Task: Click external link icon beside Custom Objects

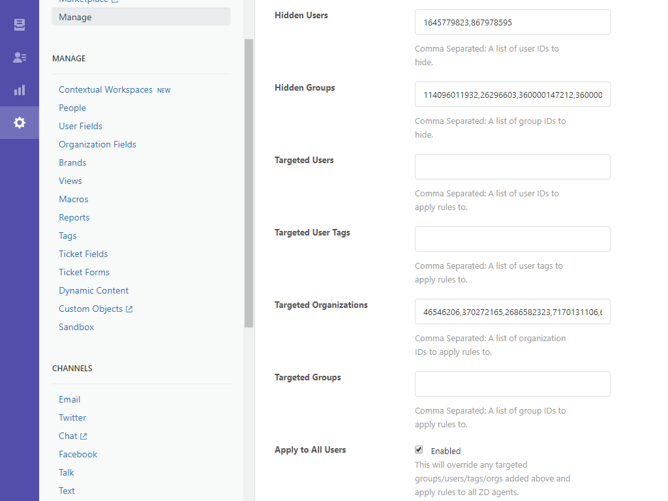Action: tap(129, 309)
